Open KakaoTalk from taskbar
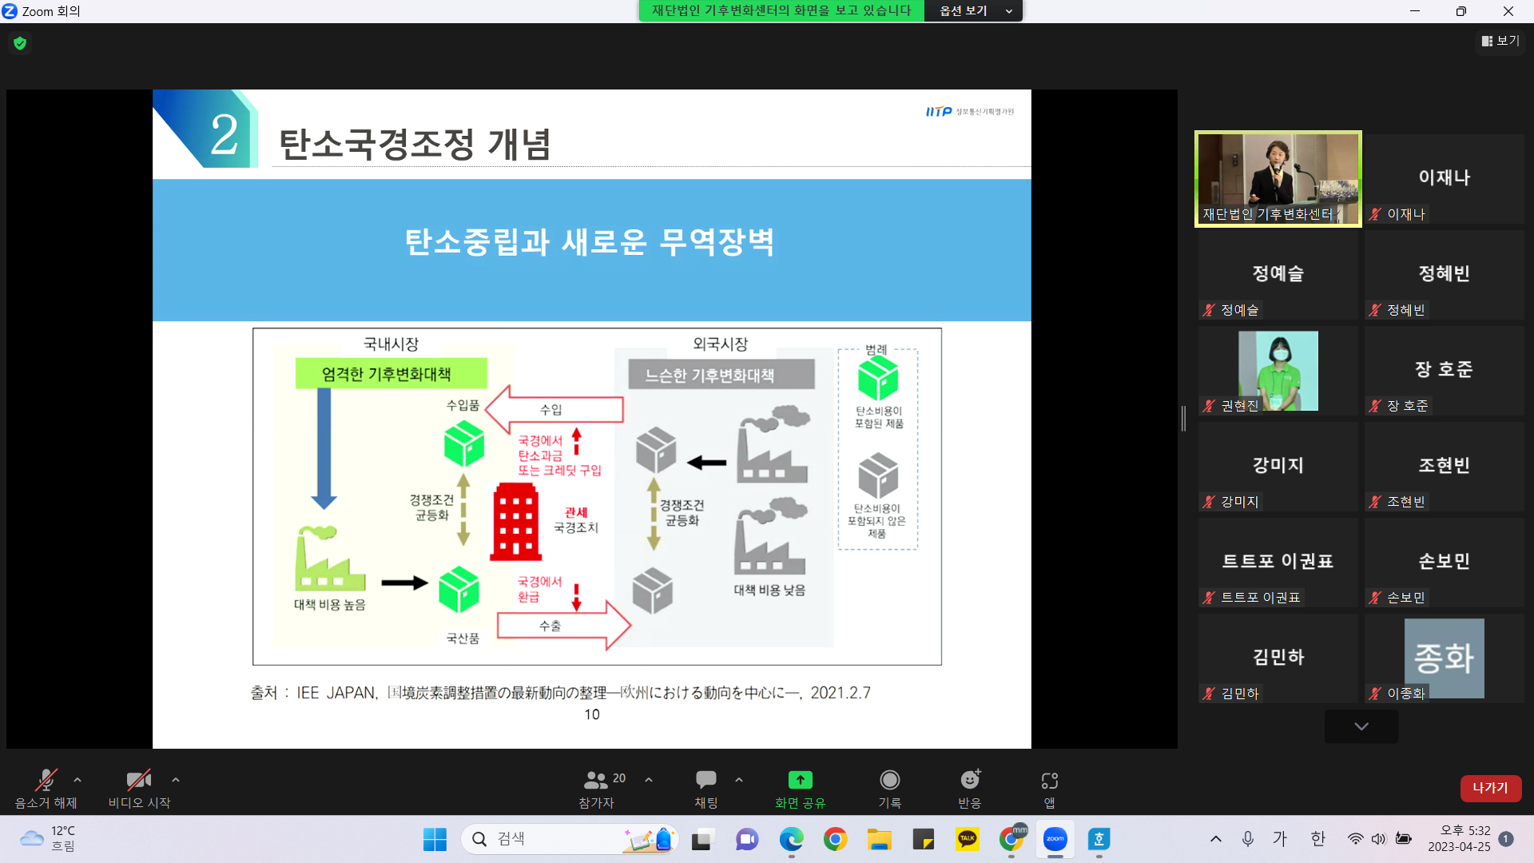This screenshot has width=1534, height=863. pyautogui.click(x=968, y=839)
